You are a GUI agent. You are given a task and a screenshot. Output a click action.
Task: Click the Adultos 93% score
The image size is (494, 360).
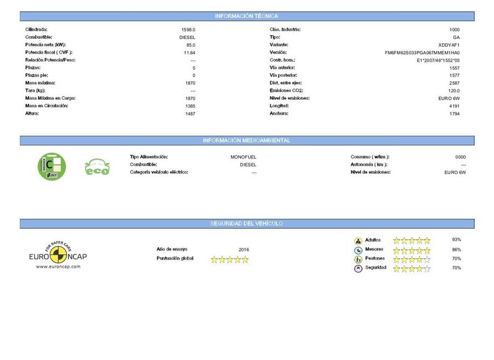click(x=456, y=240)
